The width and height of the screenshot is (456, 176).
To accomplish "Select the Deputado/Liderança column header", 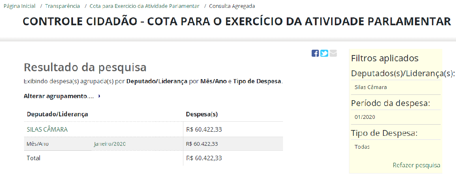I will click(57, 114).
